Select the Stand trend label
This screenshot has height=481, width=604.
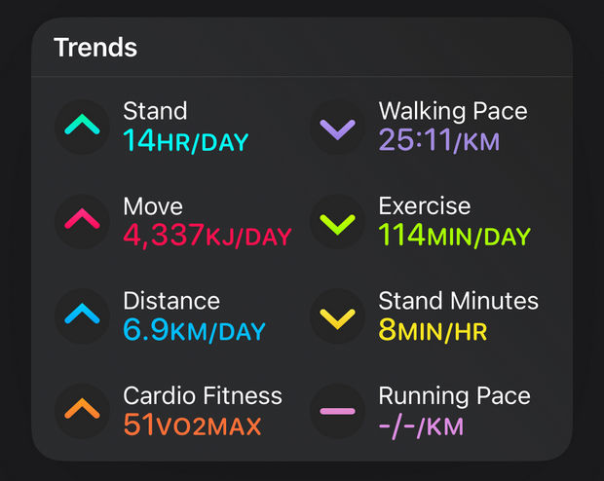(155, 111)
